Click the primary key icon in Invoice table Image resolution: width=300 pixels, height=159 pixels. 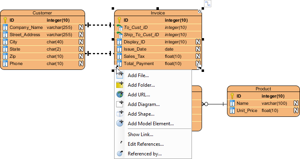119,20
